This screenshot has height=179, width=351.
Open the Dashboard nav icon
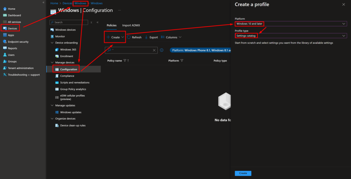(x=5, y=15)
